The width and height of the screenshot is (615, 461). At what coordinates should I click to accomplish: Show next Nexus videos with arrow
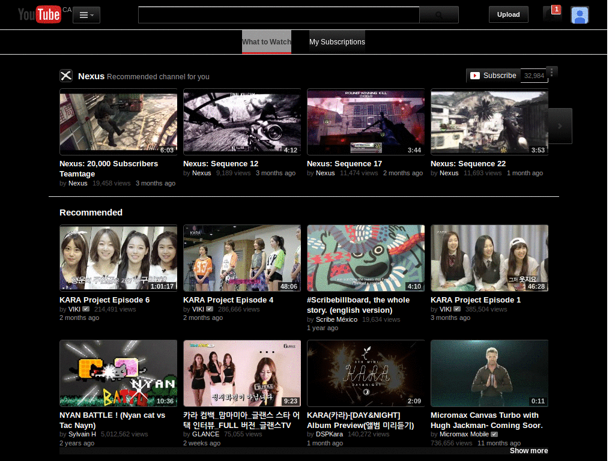point(560,126)
